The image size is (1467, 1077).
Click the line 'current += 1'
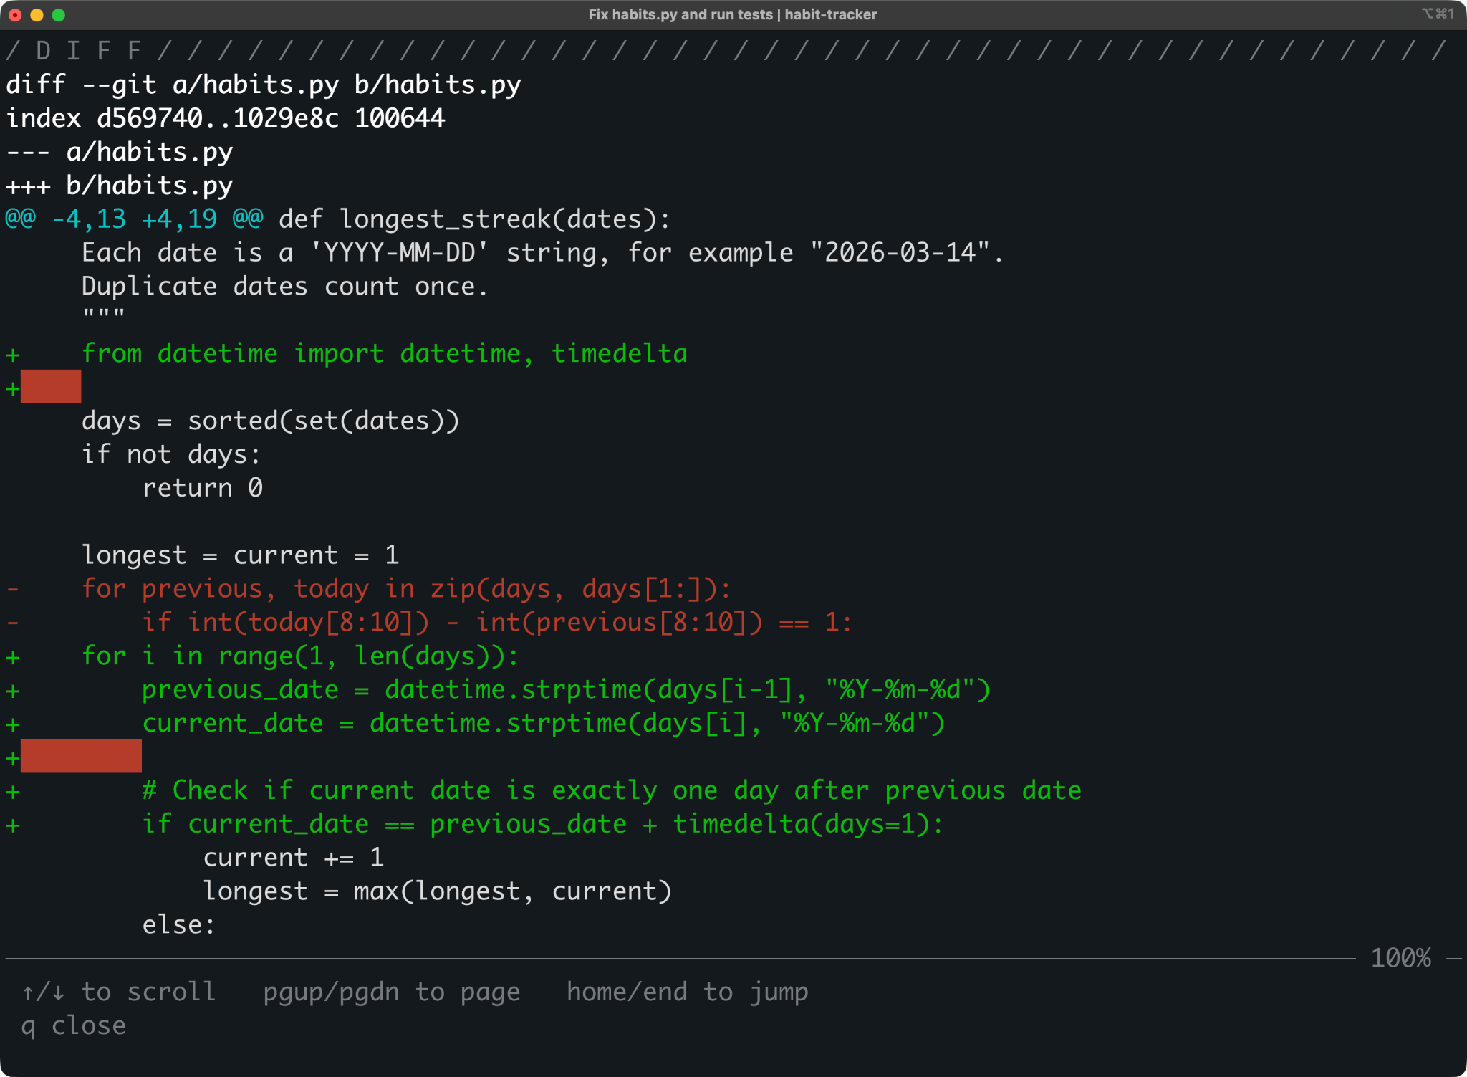pos(294,858)
